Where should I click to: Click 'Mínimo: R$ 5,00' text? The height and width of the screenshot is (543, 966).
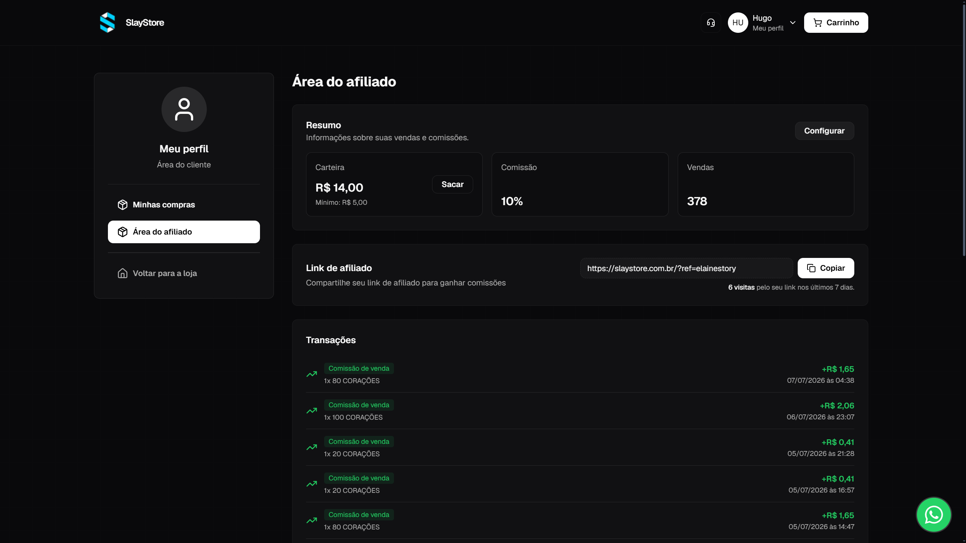[341, 202]
